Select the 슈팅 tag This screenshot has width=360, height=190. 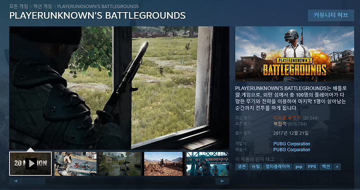point(255,167)
